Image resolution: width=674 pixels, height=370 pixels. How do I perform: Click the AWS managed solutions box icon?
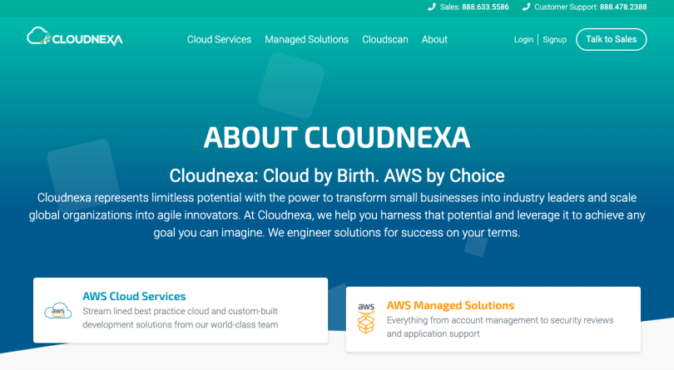click(366, 319)
